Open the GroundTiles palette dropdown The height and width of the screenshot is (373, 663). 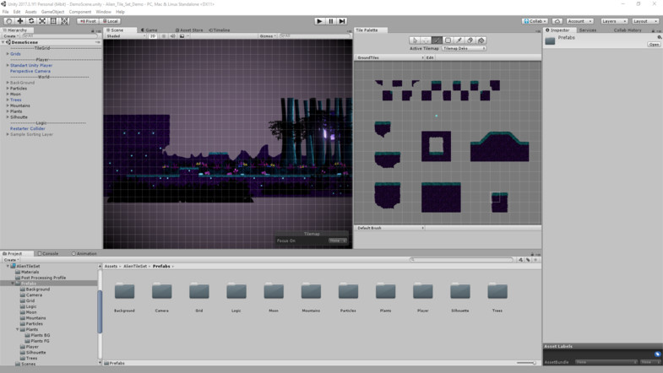coord(389,57)
